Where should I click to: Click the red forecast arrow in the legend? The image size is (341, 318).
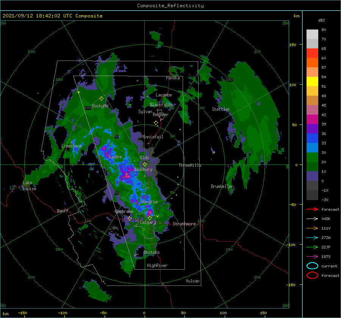[x=312, y=209]
